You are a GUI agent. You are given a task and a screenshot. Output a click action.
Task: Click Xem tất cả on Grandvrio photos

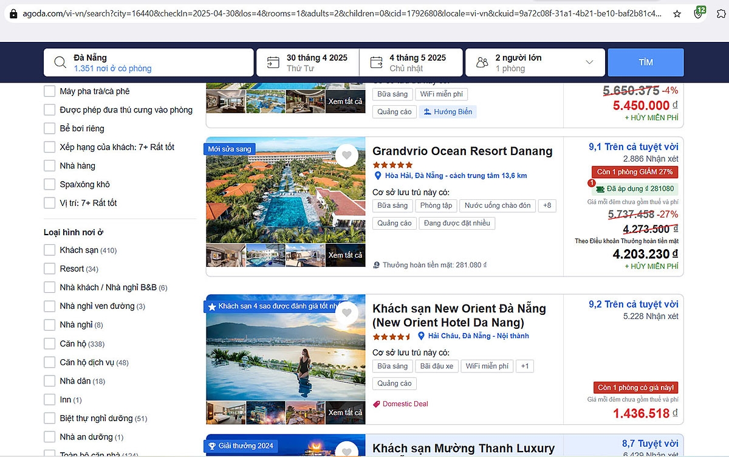point(345,255)
